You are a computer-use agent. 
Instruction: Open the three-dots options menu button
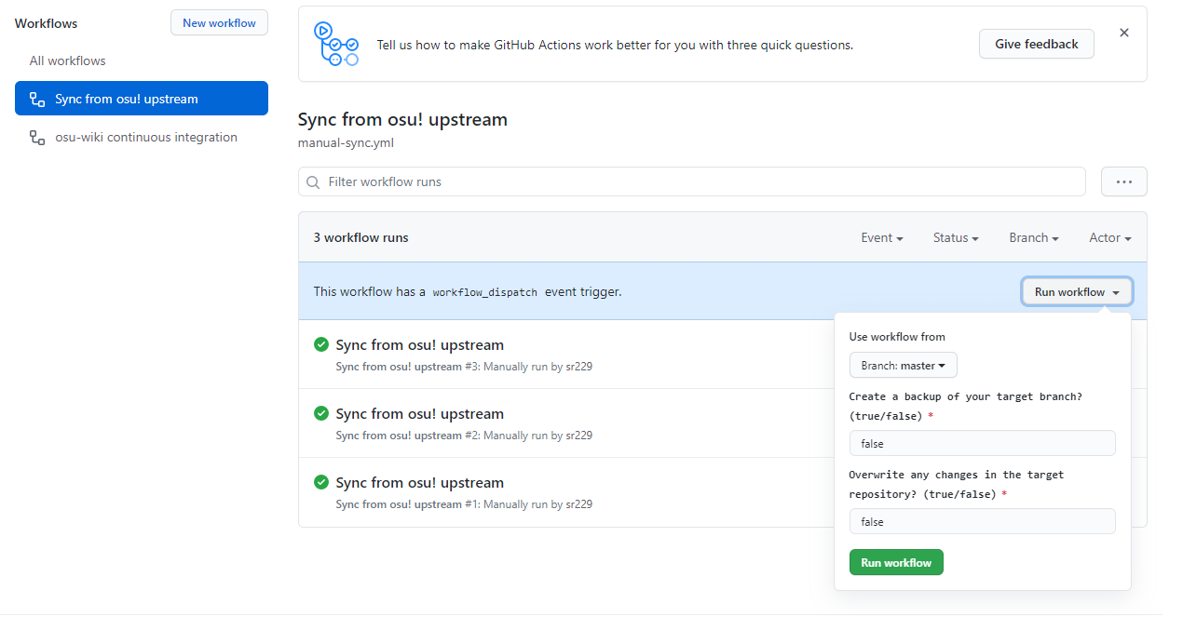[x=1124, y=181]
